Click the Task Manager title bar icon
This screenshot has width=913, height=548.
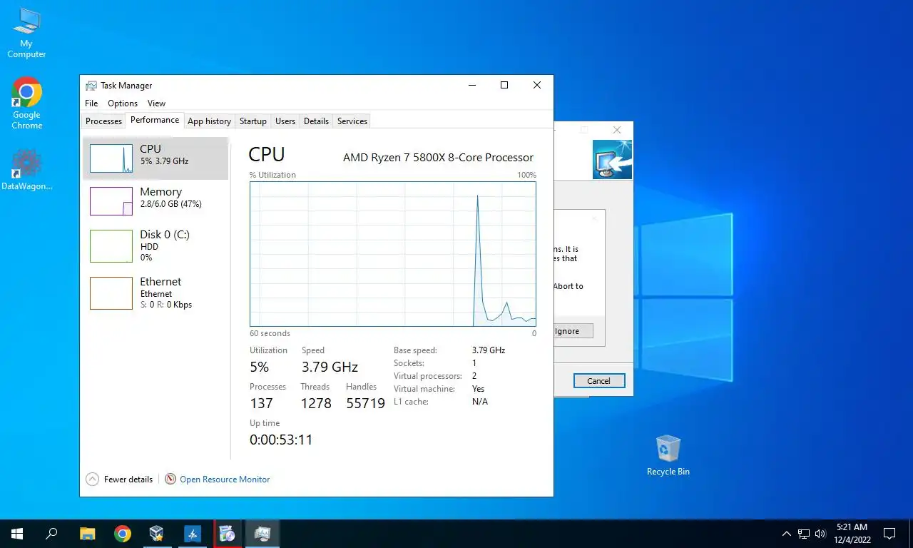point(91,86)
